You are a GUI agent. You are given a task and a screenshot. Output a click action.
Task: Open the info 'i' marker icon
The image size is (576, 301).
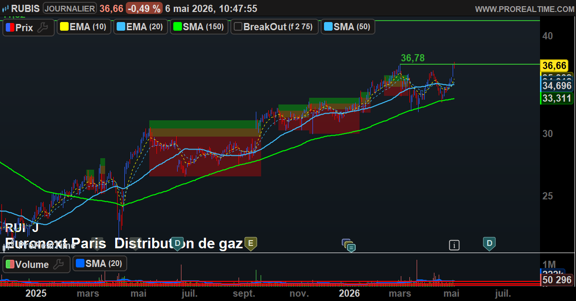[x=454, y=245]
